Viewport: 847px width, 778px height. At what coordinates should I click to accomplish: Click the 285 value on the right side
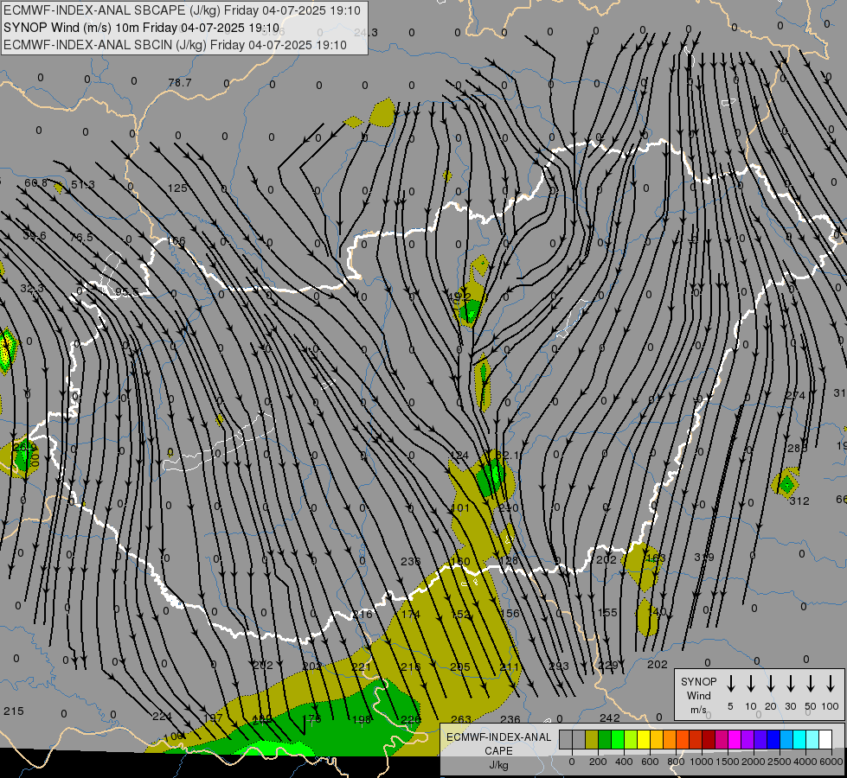(x=797, y=448)
